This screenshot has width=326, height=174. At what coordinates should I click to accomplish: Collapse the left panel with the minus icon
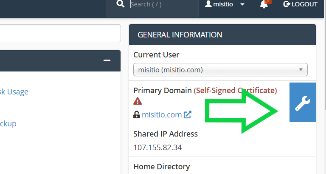pos(107,61)
